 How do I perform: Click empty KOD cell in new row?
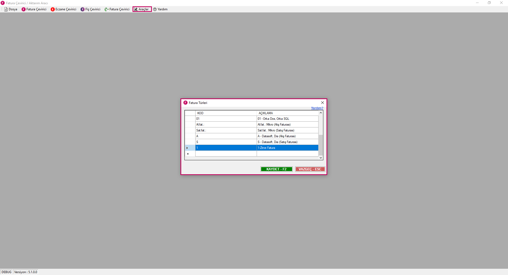226,154
